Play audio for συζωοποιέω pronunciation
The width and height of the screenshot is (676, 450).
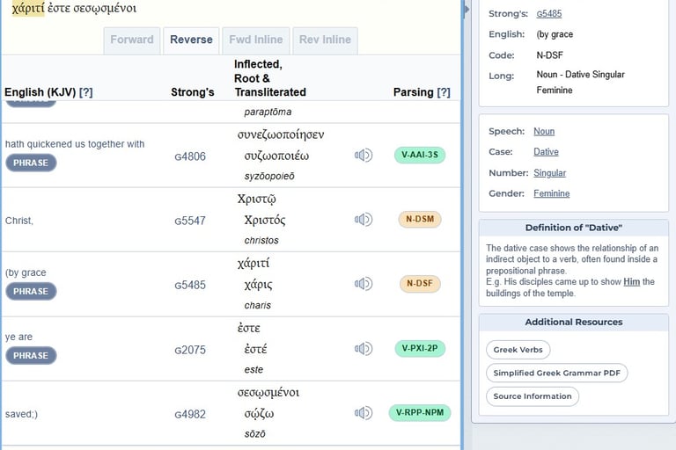point(363,156)
